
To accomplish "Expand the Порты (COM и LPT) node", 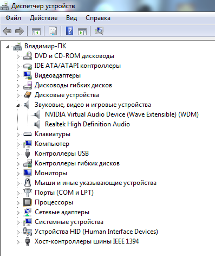I will [18, 193].
